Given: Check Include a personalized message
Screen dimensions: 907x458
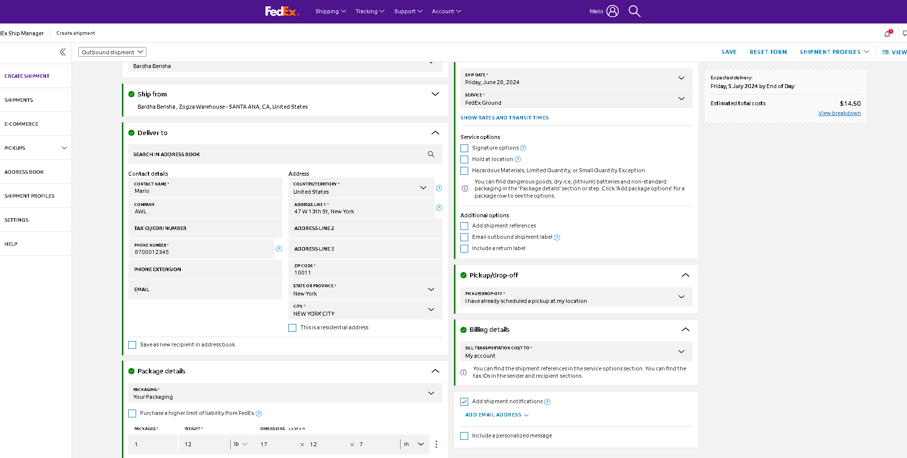Looking at the screenshot, I should [x=464, y=436].
